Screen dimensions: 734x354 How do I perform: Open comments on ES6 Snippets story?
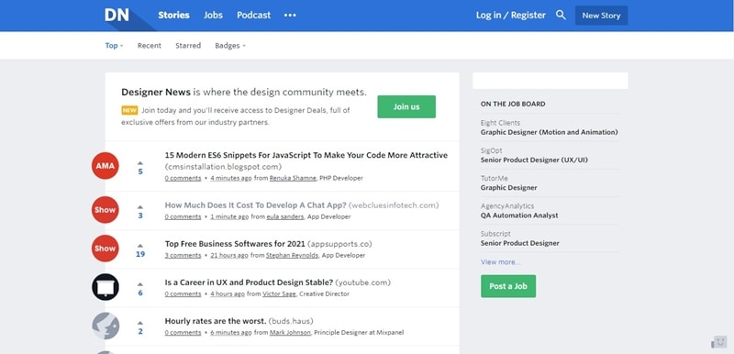[x=183, y=178]
